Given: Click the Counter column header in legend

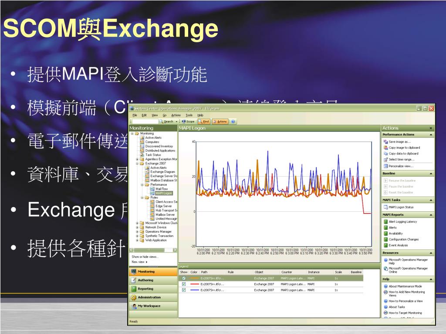Looking at the screenshot, I should pos(287,272).
